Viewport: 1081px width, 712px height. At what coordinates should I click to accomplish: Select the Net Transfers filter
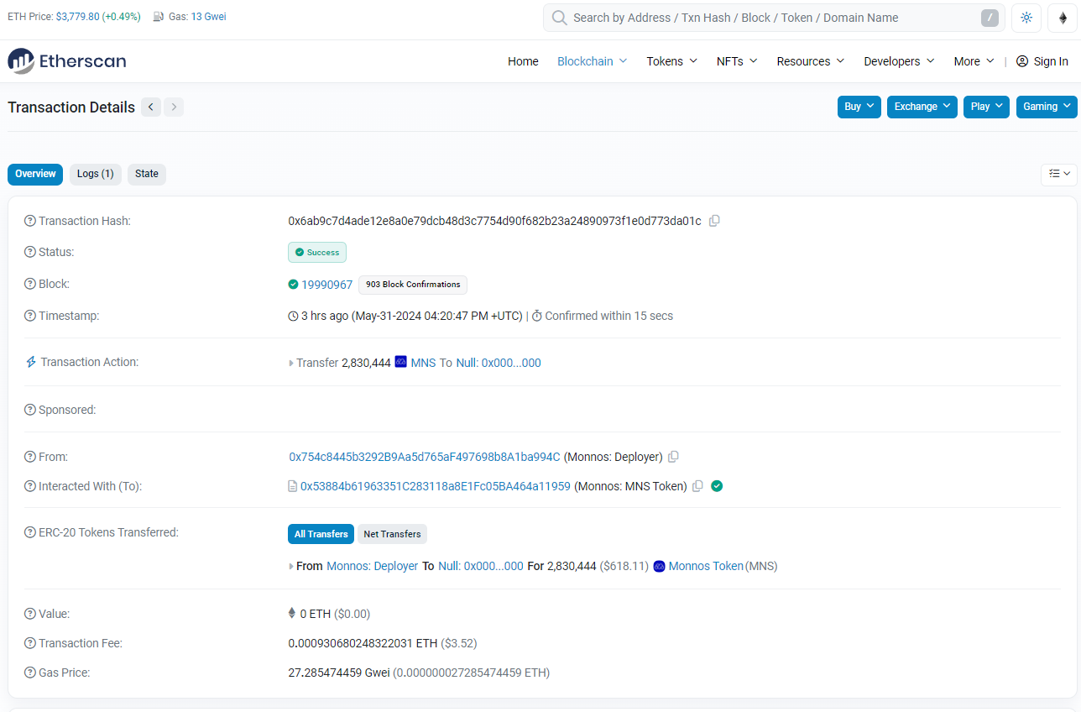(392, 534)
